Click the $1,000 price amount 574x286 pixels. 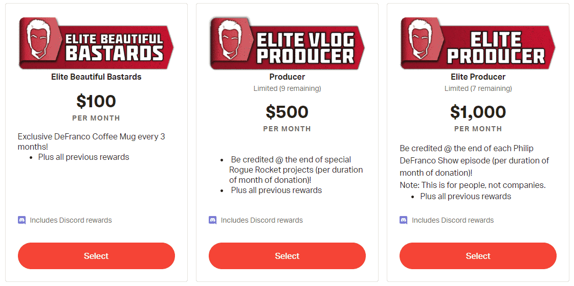point(478,112)
